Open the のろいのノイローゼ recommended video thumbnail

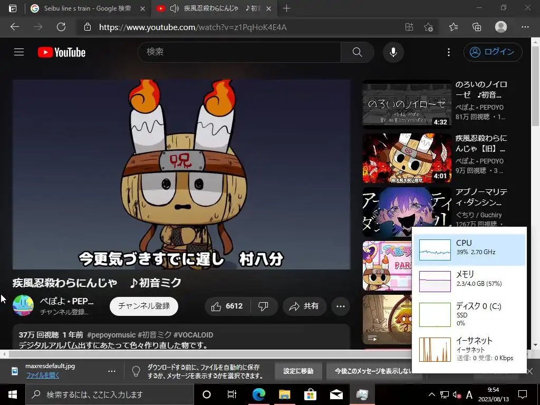tap(407, 104)
